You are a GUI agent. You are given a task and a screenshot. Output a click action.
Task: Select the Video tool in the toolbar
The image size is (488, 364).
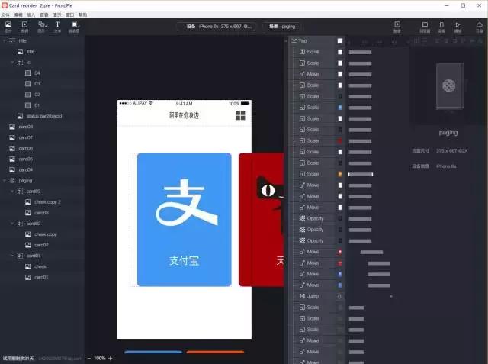pyautogui.click(x=24, y=27)
